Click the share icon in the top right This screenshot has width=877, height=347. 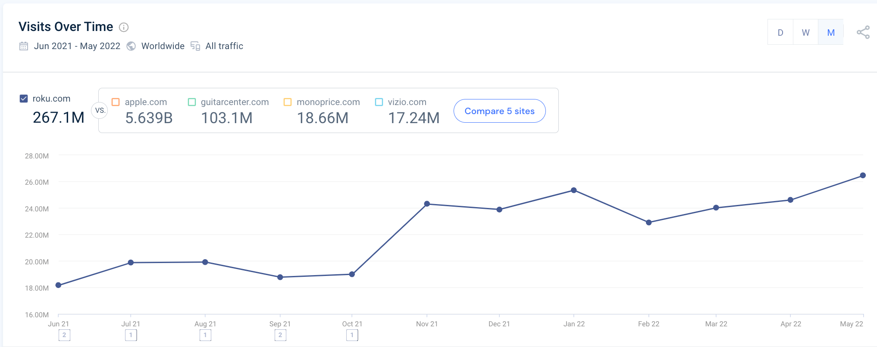(863, 32)
